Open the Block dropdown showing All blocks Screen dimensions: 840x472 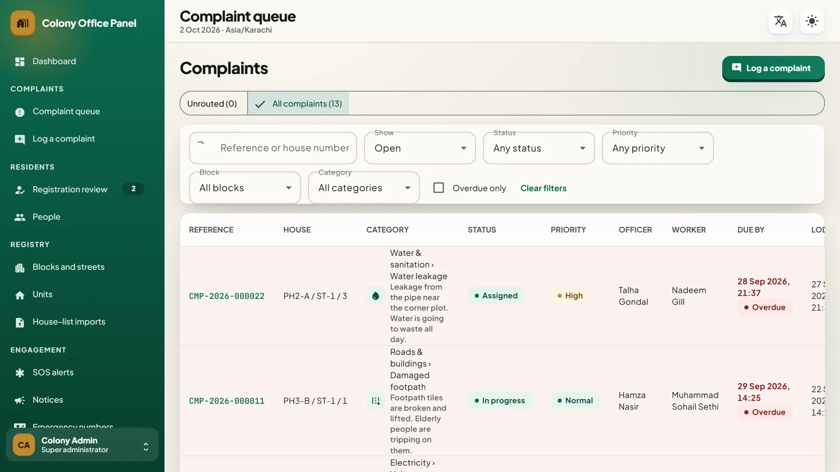(245, 188)
